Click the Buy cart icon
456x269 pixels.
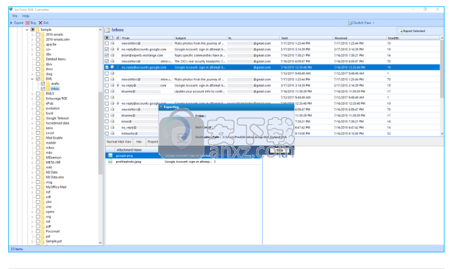click(x=27, y=23)
